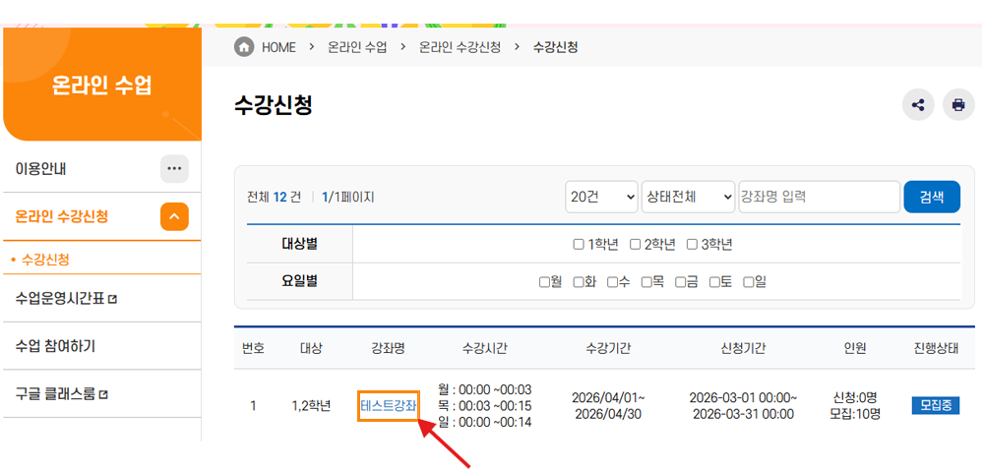This screenshot has height=469, width=984.
Task: Tick the 토 day checkbox
Action: coord(714,283)
